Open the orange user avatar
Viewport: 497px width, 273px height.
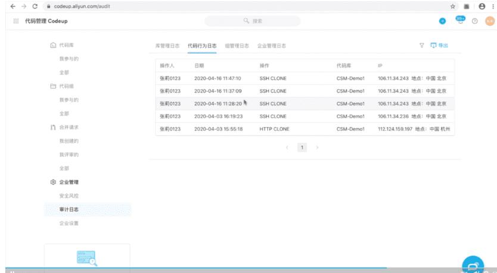490,21
